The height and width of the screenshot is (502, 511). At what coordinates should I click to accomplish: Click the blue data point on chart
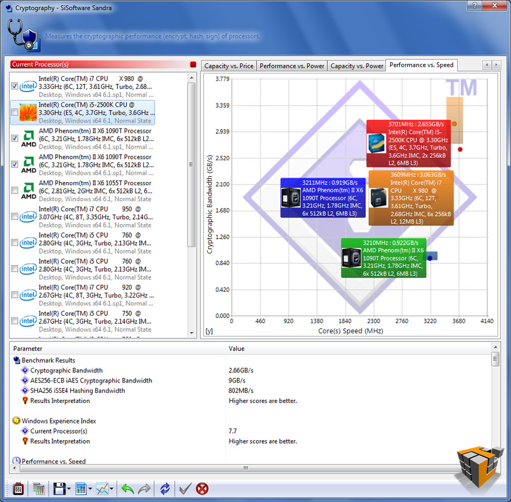pyautogui.click(x=430, y=258)
